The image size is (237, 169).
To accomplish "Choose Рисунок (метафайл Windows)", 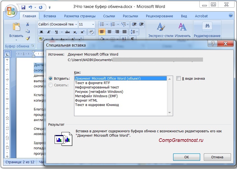I will pyautogui.click(x=121, y=92).
